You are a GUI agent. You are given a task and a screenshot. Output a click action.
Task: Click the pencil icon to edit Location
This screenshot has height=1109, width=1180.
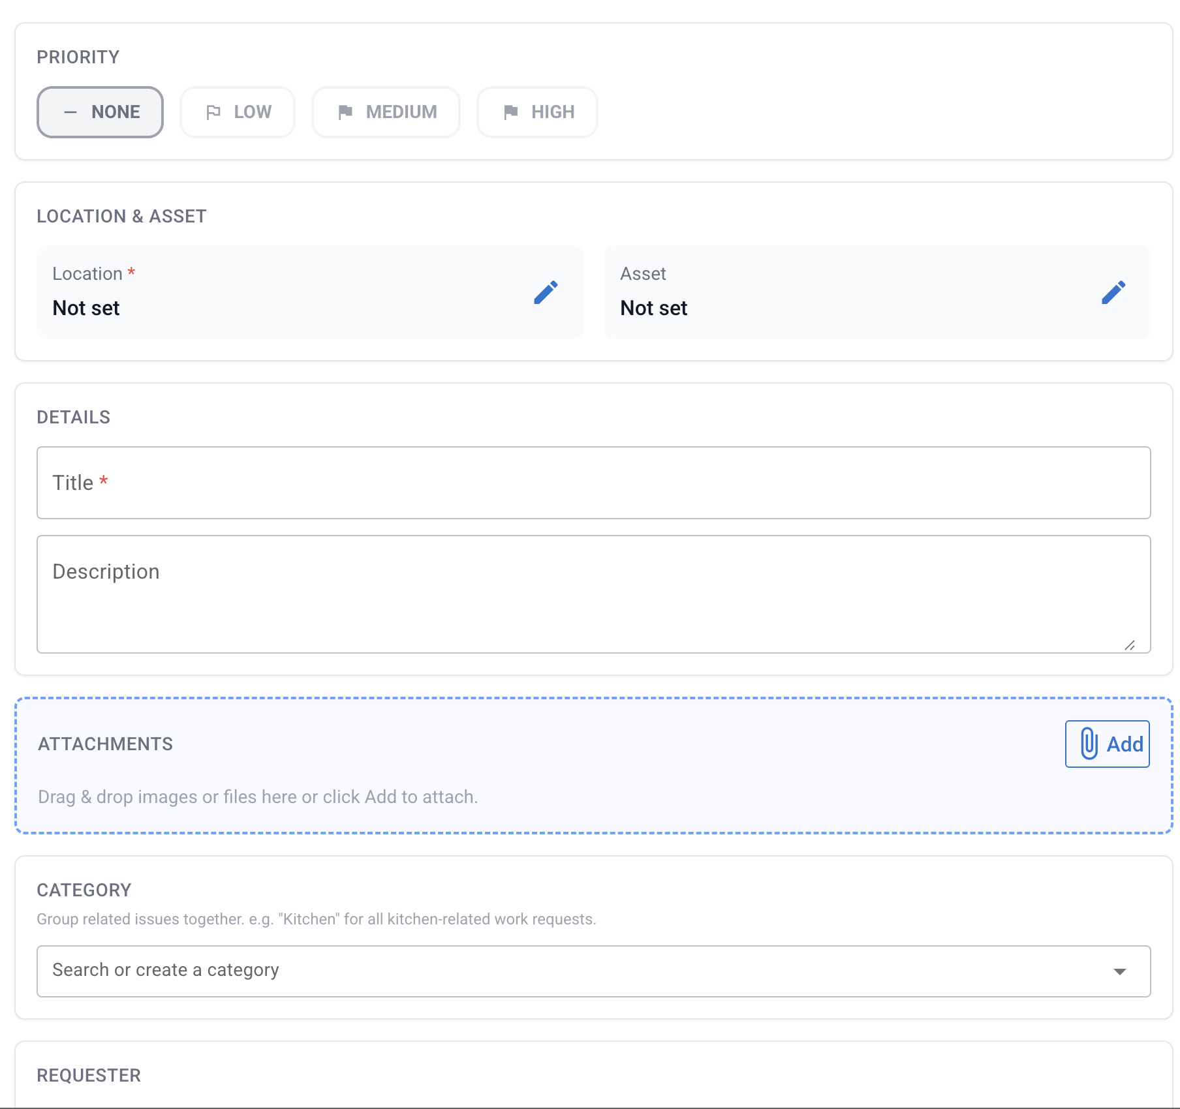546,292
